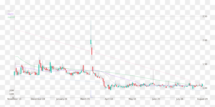
Task: Click the large red candlestick after the March spike
Action: pos(92,51)
